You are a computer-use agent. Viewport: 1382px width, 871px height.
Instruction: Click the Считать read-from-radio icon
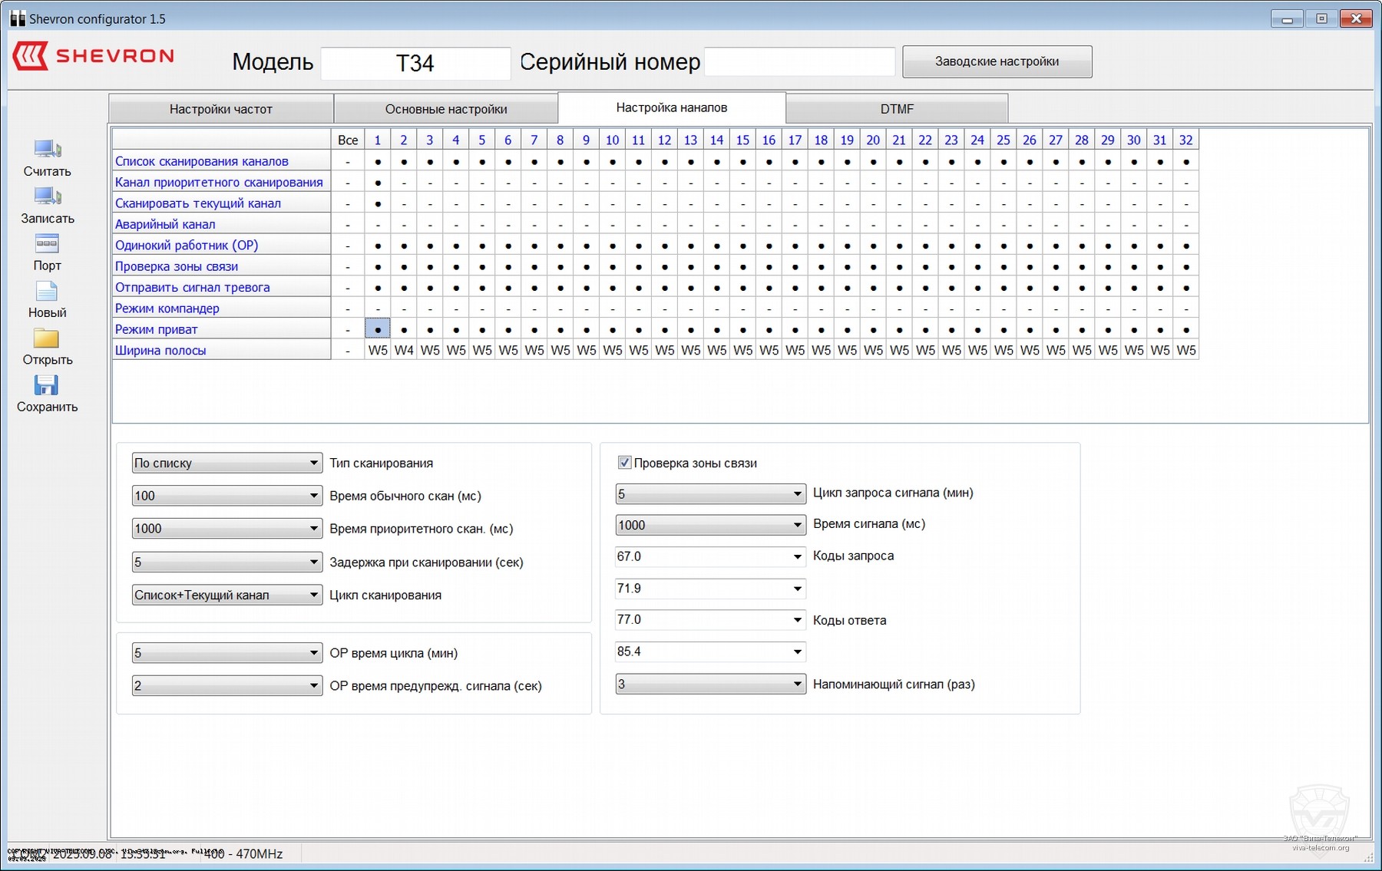47,149
